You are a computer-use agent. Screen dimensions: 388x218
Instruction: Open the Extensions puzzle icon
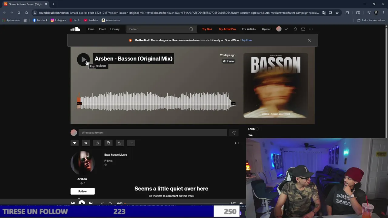coord(347,13)
